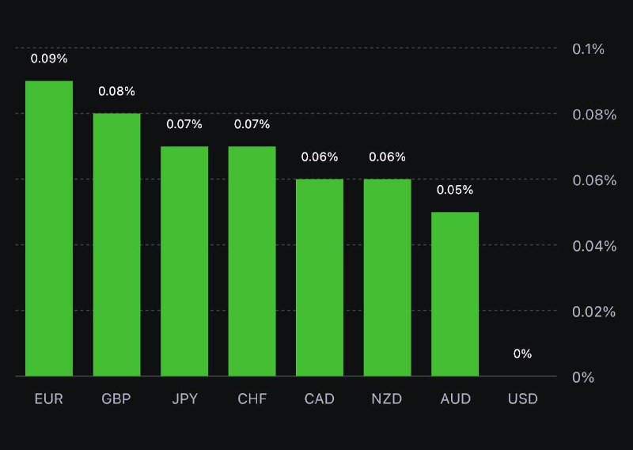Select the green NZD bar

tap(388, 278)
